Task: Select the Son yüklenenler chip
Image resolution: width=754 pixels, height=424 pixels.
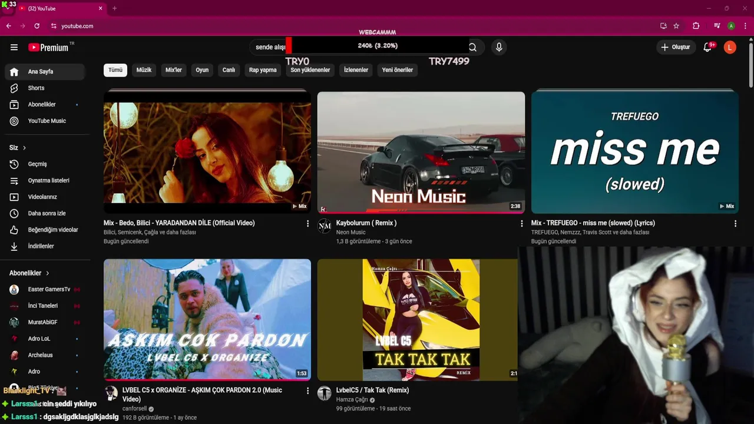Action: (x=310, y=70)
